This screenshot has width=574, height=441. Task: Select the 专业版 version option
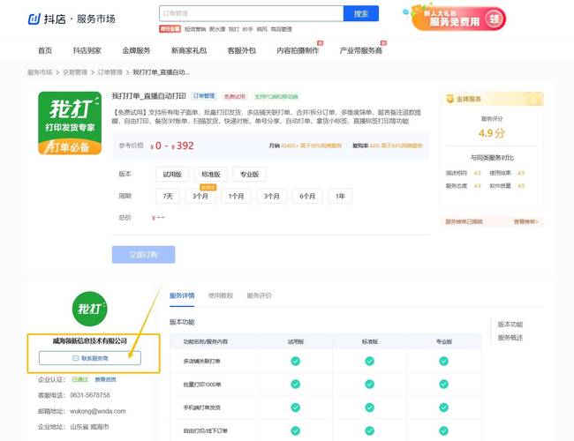(249, 174)
